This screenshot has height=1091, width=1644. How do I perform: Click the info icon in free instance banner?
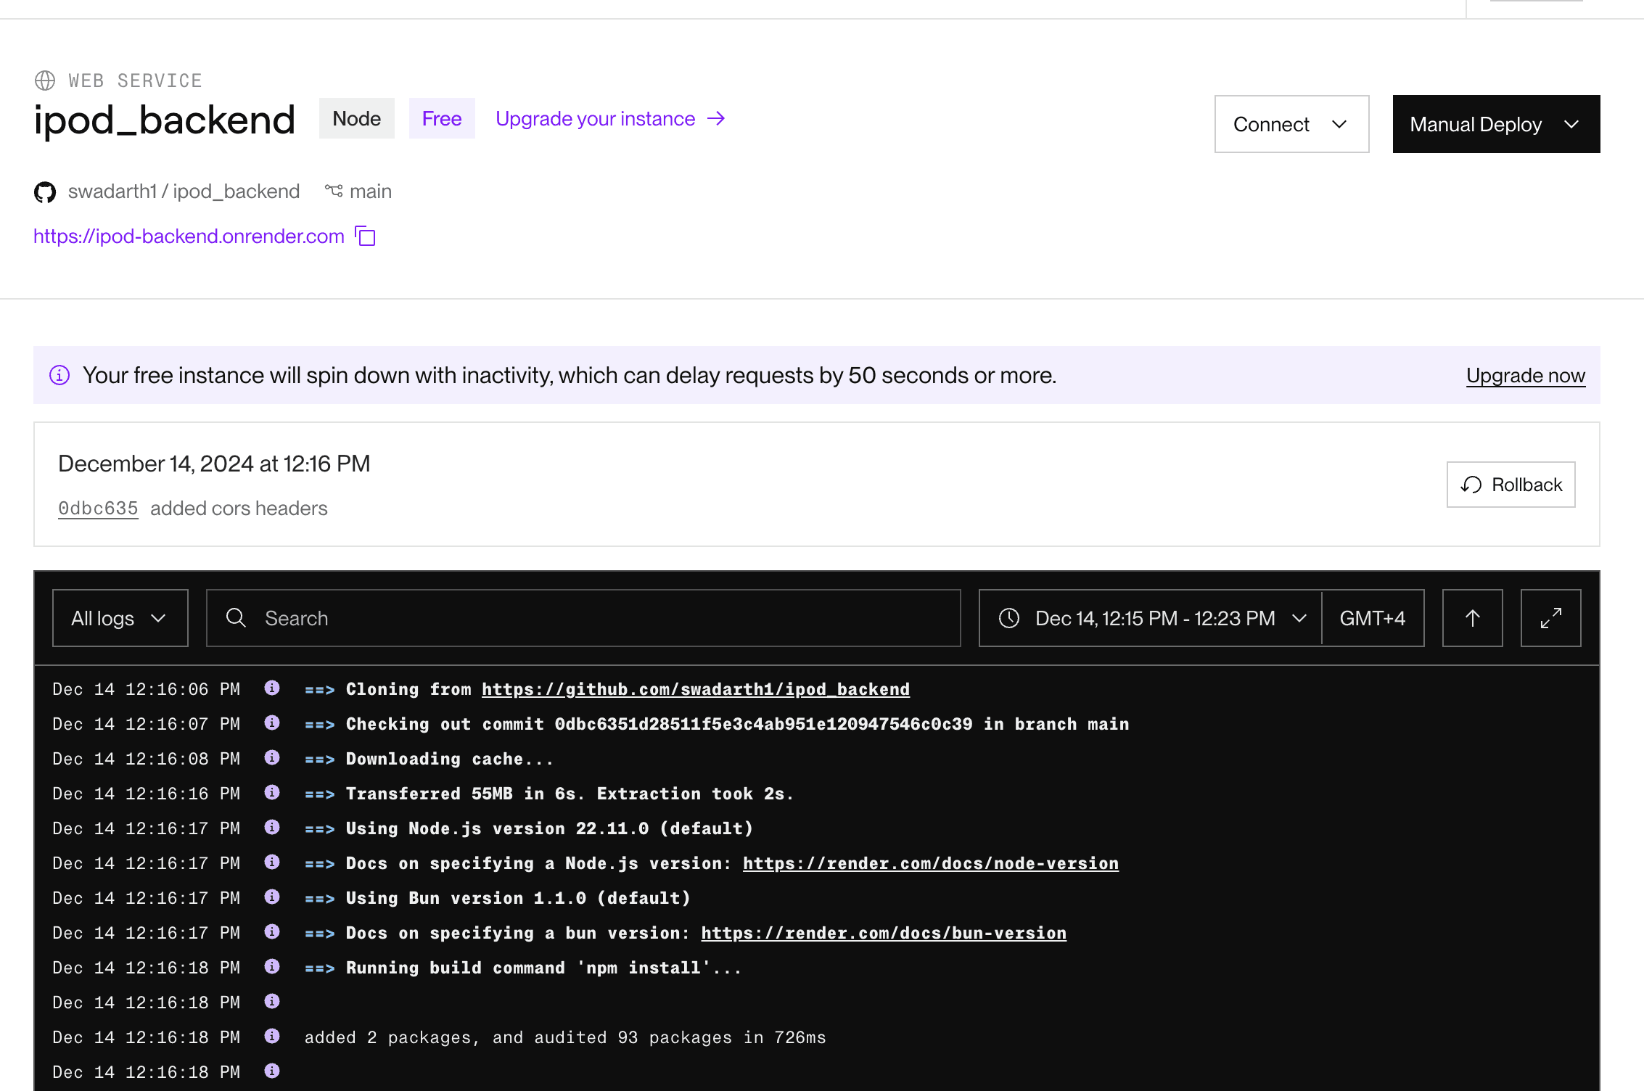click(x=59, y=375)
